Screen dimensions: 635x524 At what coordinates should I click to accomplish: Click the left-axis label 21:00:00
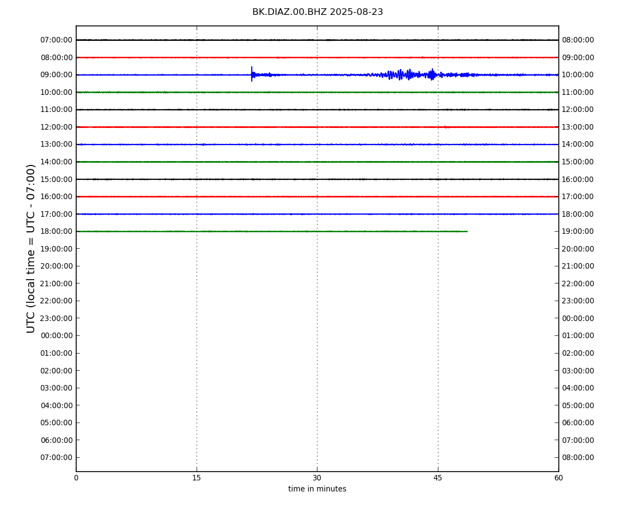point(56,284)
